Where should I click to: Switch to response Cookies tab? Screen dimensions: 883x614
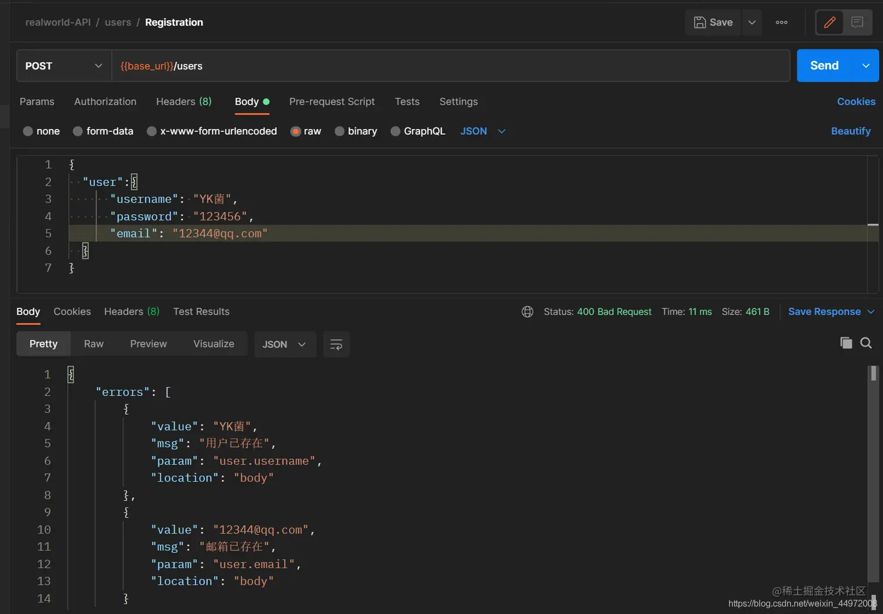pos(72,311)
